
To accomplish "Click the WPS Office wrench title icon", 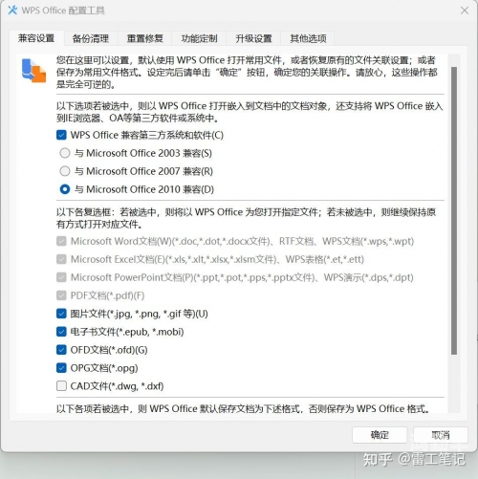I will tap(12, 11).
